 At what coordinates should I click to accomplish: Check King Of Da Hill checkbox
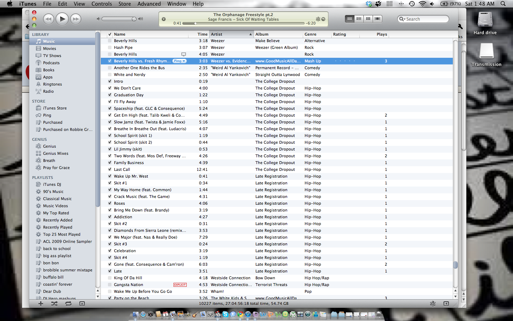coord(110,278)
